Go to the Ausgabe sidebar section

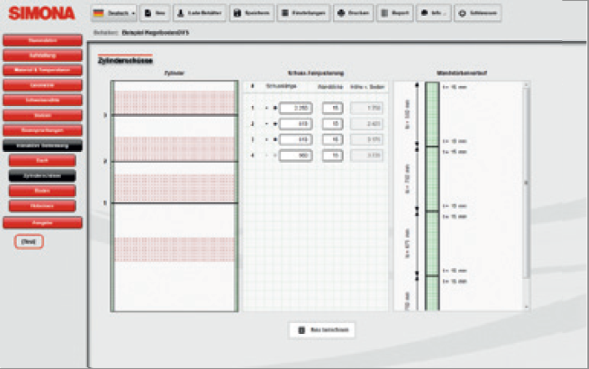(x=43, y=222)
